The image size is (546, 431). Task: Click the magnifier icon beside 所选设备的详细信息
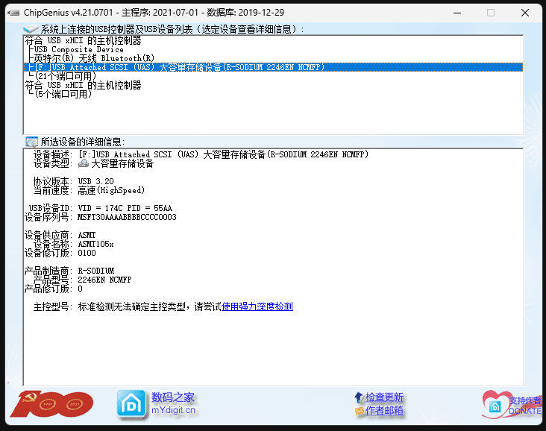[x=31, y=142]
